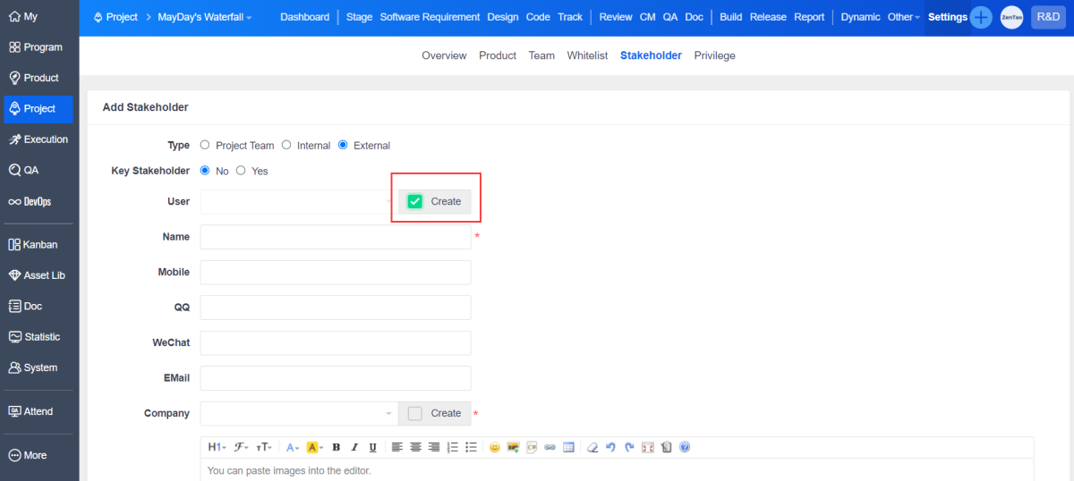This screenshot has height=481, width=1074.
Task: Uncheck the Create checkbox beside User
Action: pyautogui.click(x=415, y=201)
